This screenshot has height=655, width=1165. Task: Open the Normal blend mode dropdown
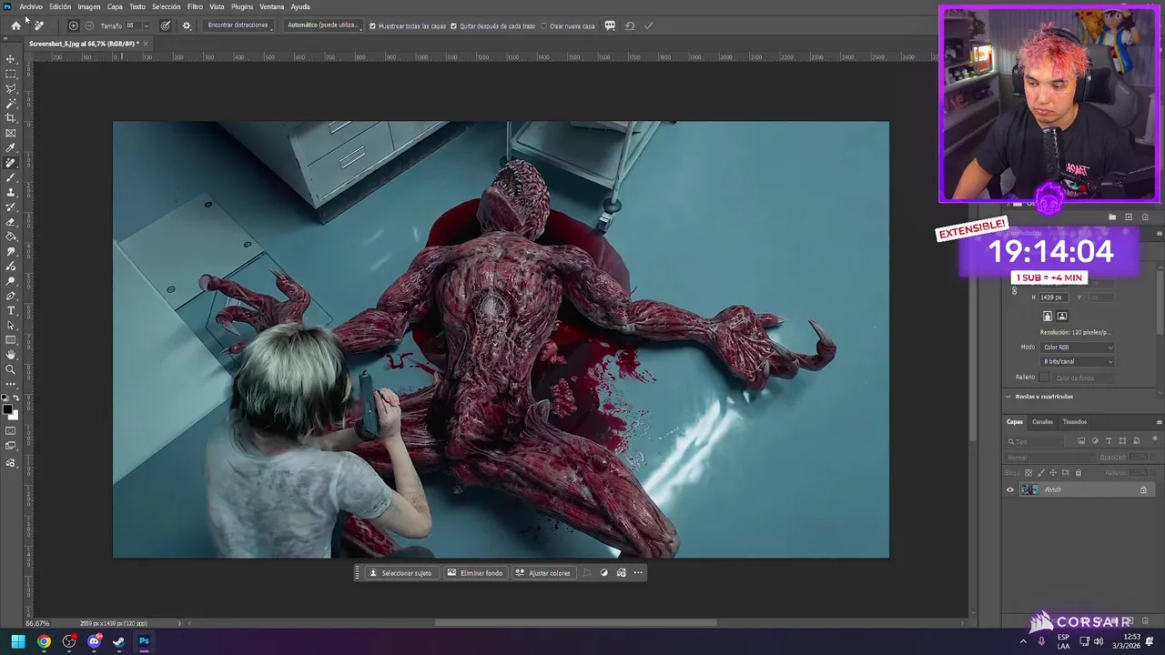tap(1048, 458)
